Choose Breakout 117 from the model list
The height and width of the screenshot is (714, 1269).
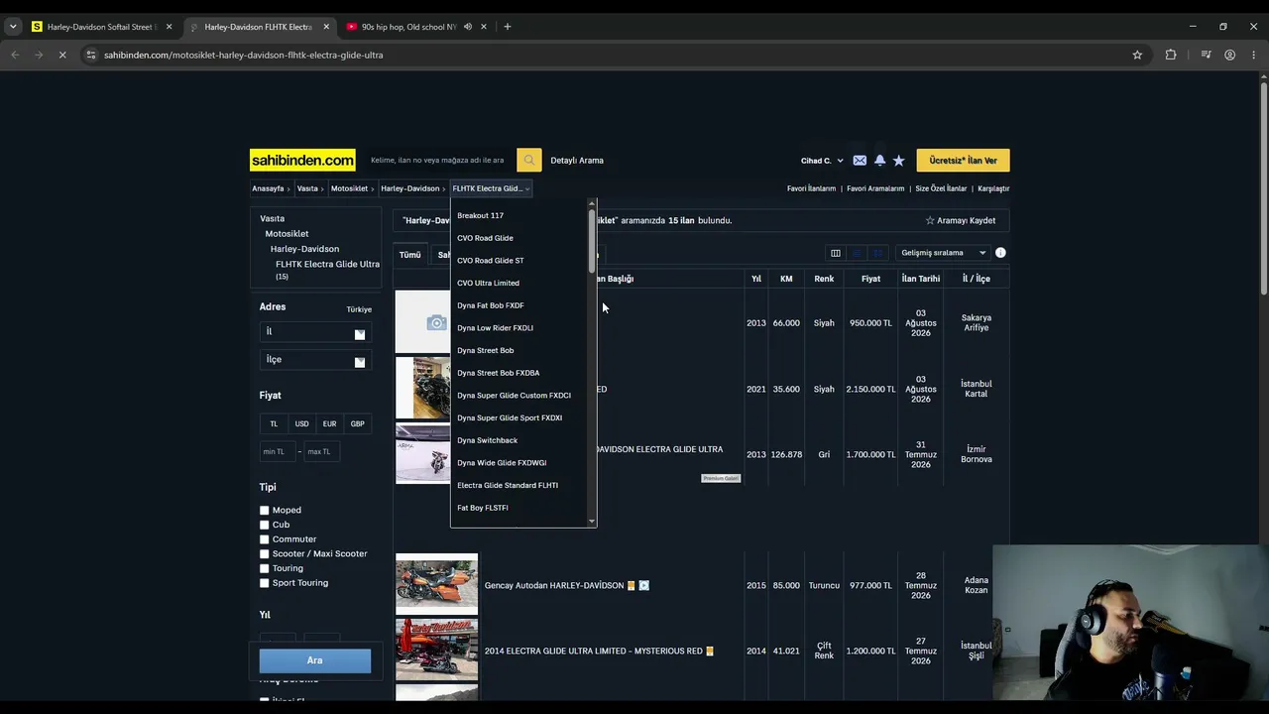click(x=480, y=215)
